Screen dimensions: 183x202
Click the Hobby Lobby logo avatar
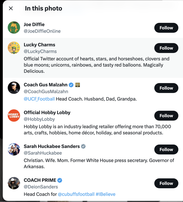pyautogui.click(x=14, y=116)
